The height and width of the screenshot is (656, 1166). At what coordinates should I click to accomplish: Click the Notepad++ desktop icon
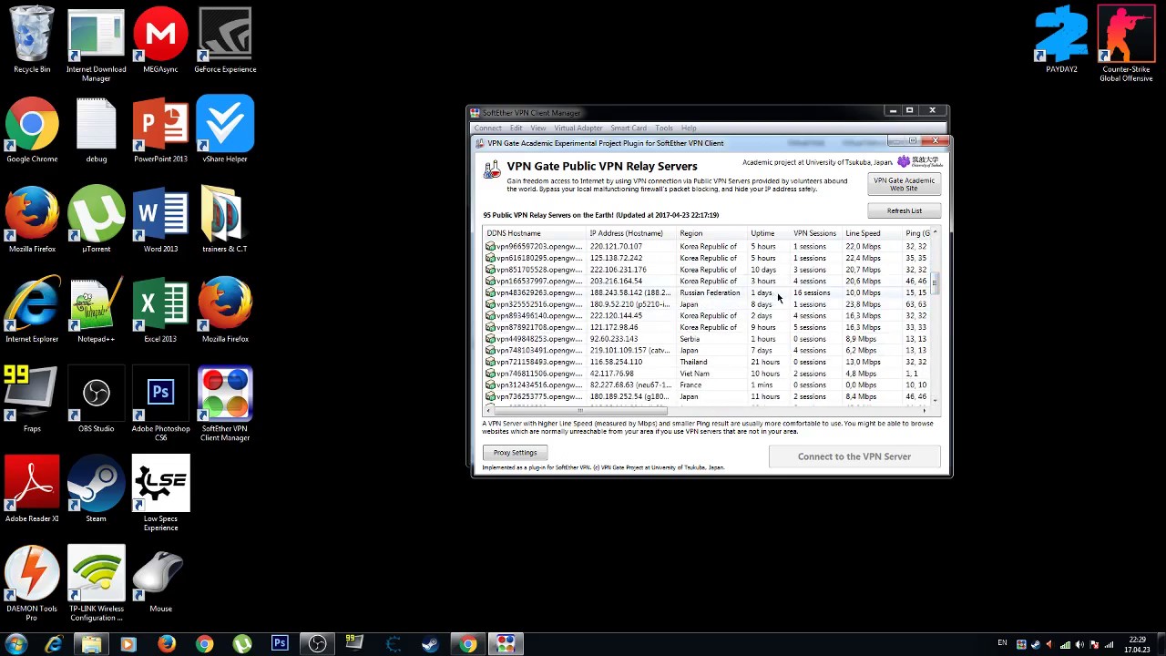pyautogui.click(x=96, y=310)
